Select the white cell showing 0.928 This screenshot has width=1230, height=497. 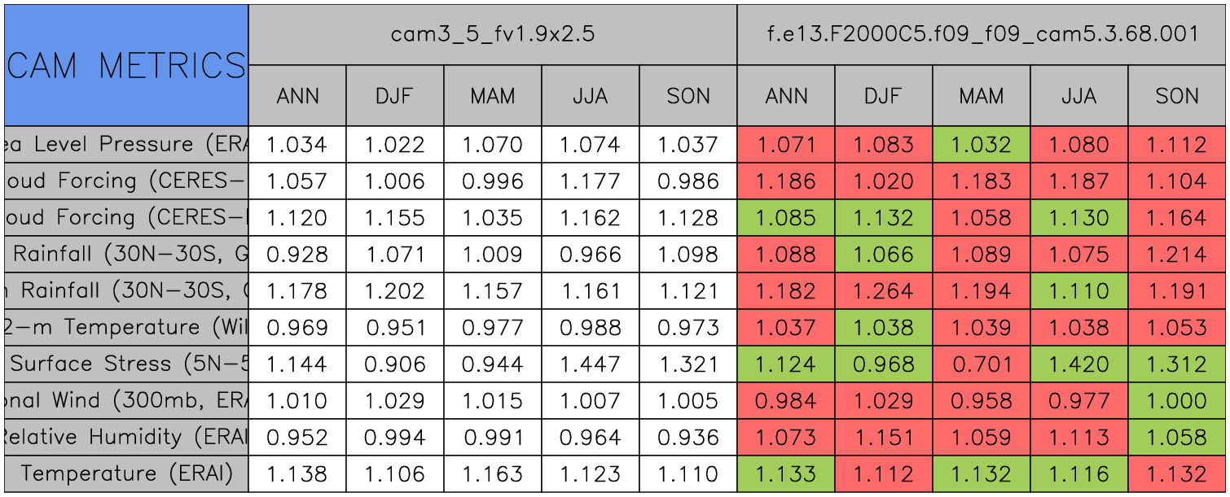tap(297, 254)
